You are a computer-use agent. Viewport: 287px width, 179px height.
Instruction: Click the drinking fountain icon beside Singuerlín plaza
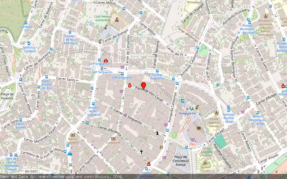(x=197, y=106)
